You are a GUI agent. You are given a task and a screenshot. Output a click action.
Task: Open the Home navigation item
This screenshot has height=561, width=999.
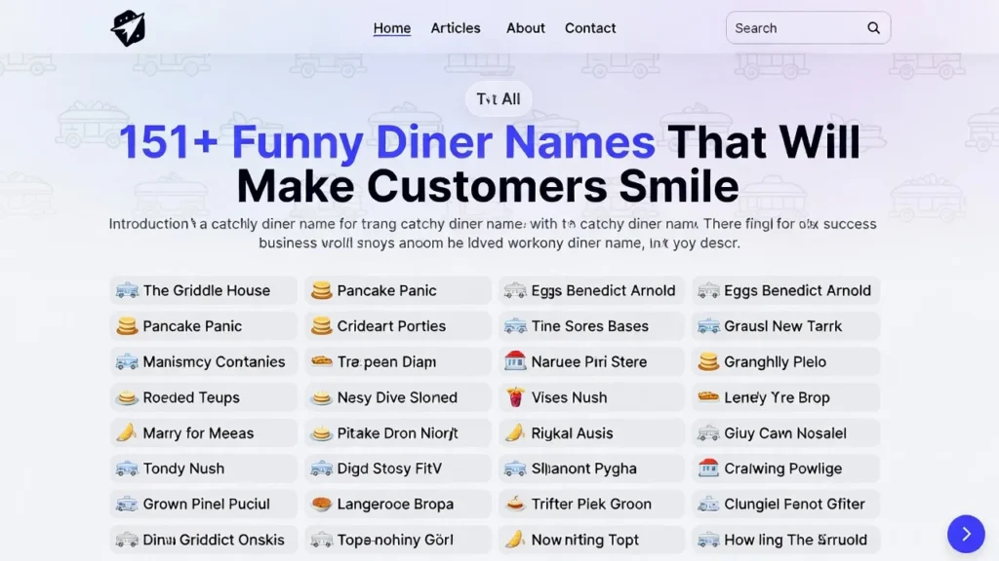(x=391, y=28)
